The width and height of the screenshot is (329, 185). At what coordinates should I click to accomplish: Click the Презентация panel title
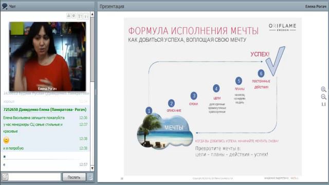pos(112,7)
